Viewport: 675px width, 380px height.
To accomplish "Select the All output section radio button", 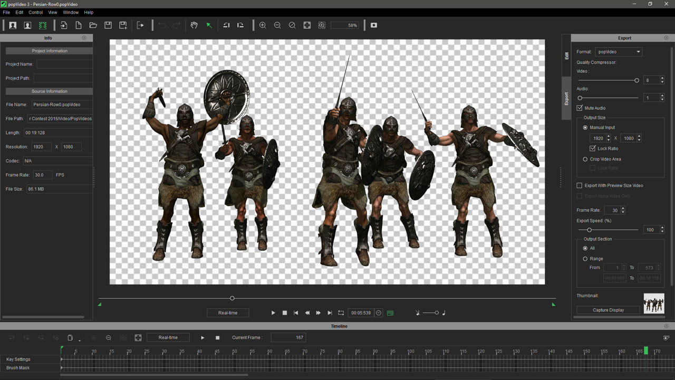I will pyautogui.click(x=585, y=248).
